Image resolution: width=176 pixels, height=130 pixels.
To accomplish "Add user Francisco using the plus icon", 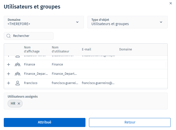I will pyautogui.click(x=9, y=83).
